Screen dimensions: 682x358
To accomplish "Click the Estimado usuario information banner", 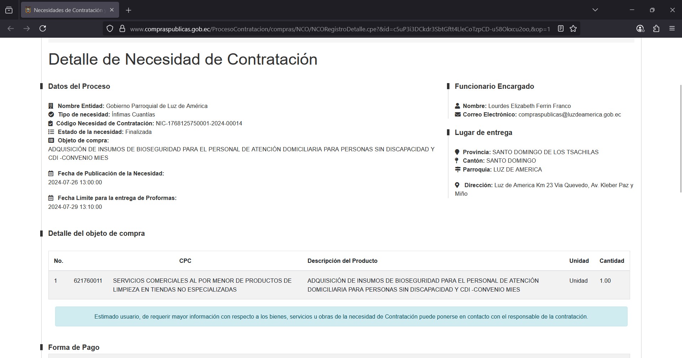I will click(341, 316).
